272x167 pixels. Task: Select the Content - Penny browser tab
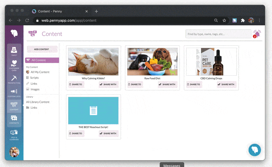pos(60,11)
